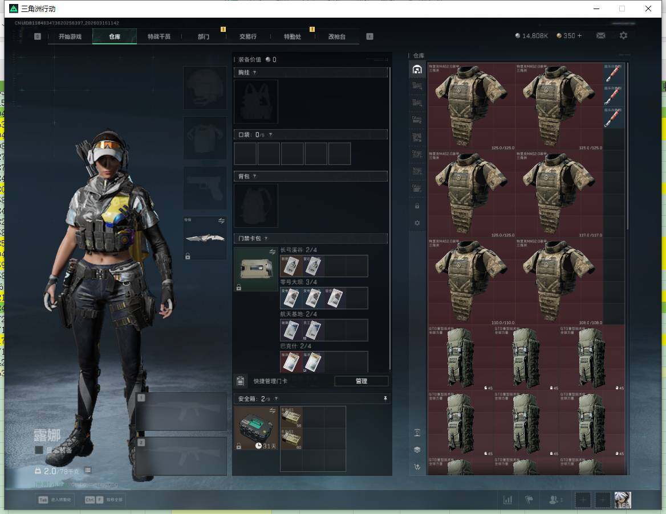
Task: Click the second empty squad plus slot
Action: click(602, 500)
